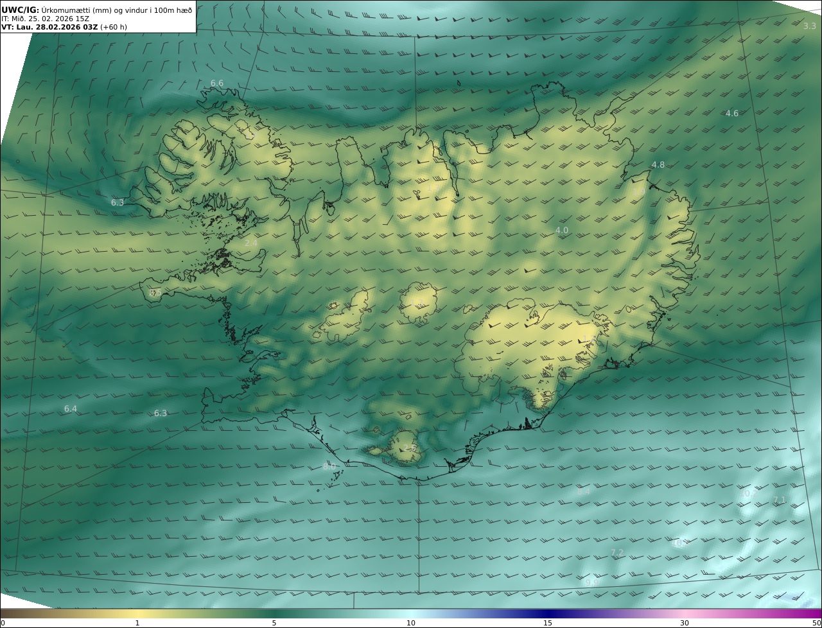822x628 pixels.
Task: Click the 4.0 value label on the map
Action: [562, 231]
